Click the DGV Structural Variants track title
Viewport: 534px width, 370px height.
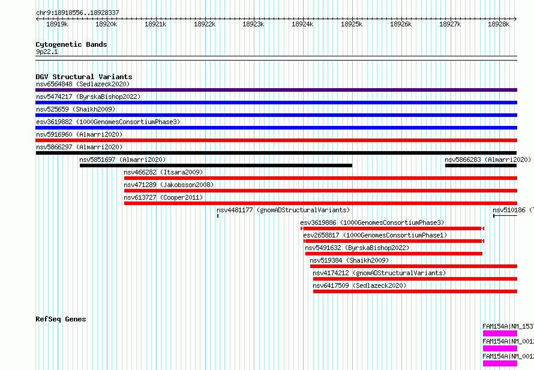pyautogui.click(x=84, y=77)
